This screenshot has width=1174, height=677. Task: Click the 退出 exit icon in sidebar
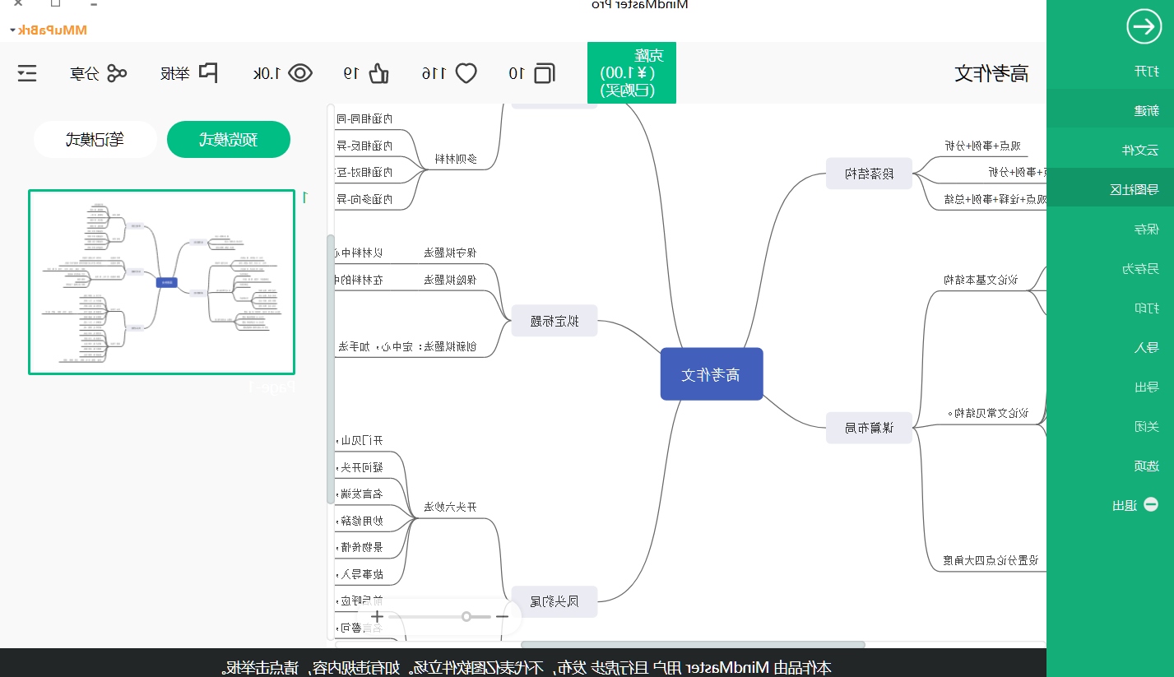[1151, 505]
